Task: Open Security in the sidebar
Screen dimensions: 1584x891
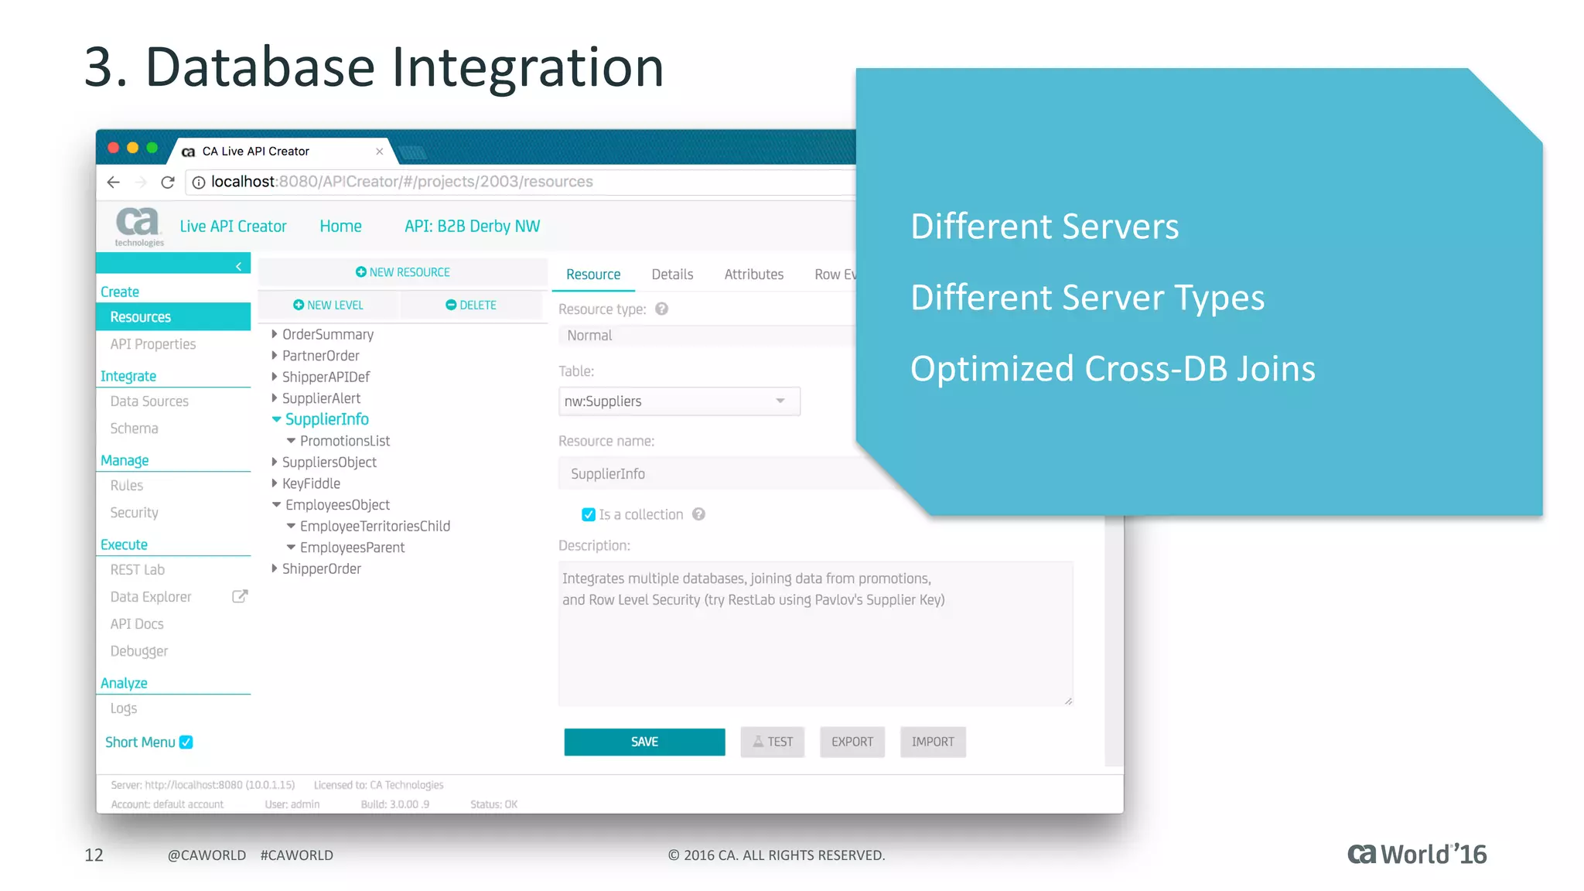Action: point(134,513)
